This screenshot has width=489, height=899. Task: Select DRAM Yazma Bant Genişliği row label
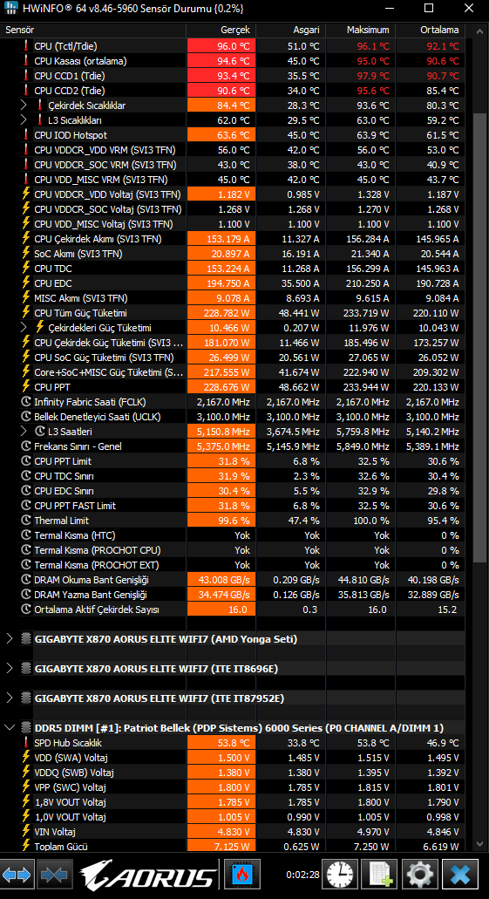[91, 595]
